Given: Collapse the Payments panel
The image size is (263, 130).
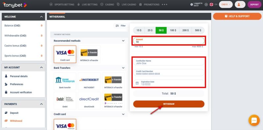Looking at the screenshot, I should 41,104.
